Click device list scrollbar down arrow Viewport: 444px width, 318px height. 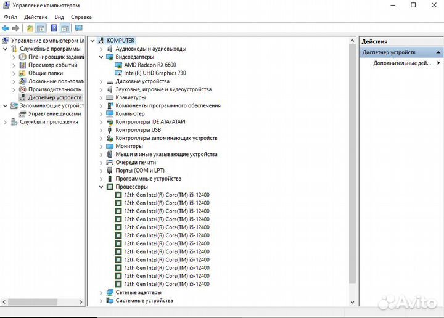[352, 302]
